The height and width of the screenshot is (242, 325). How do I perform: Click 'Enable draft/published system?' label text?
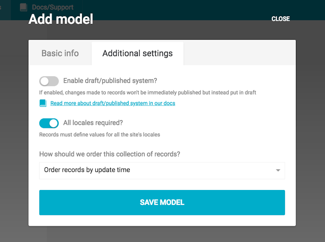pyautogui.click(x=110, y=81)
